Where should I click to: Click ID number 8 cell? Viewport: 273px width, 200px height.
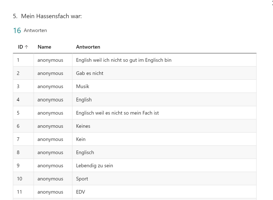coord(18,152)
